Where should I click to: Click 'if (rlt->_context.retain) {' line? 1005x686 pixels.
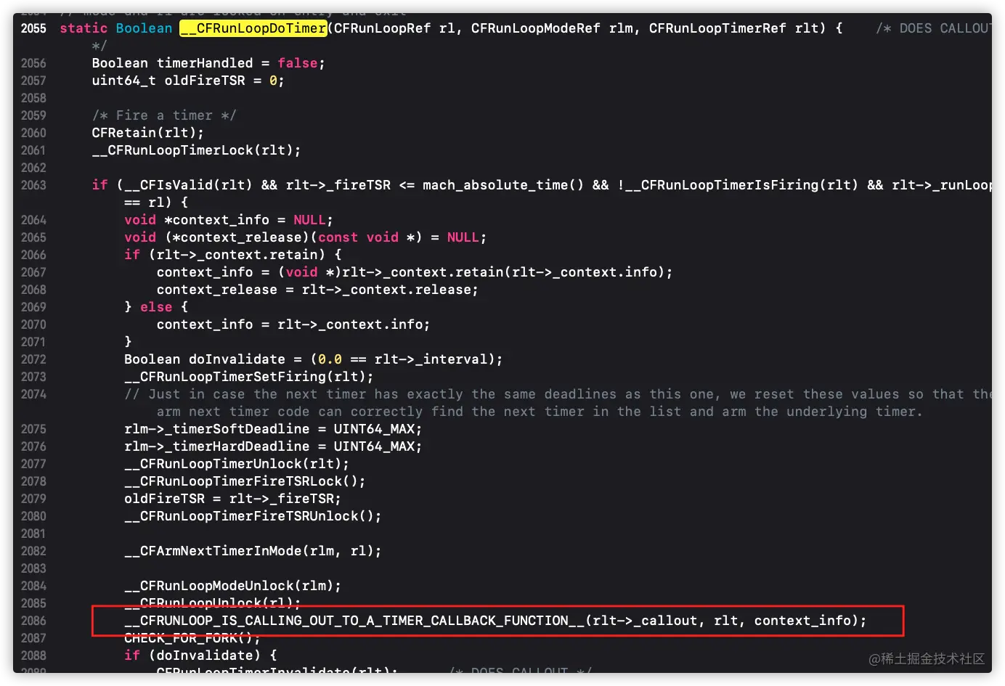tap(232, 255)
